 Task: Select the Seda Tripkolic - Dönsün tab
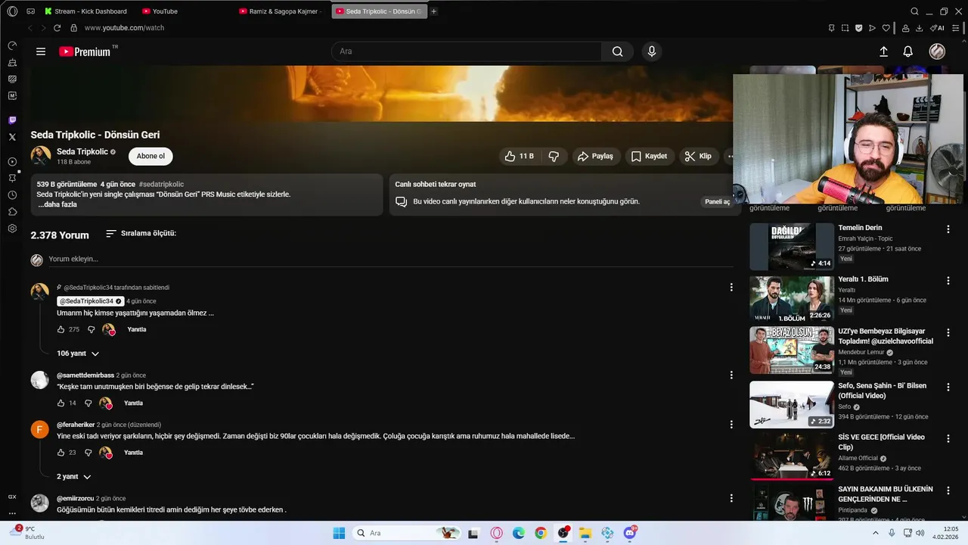pyautogui.click(x=379, y=11)
